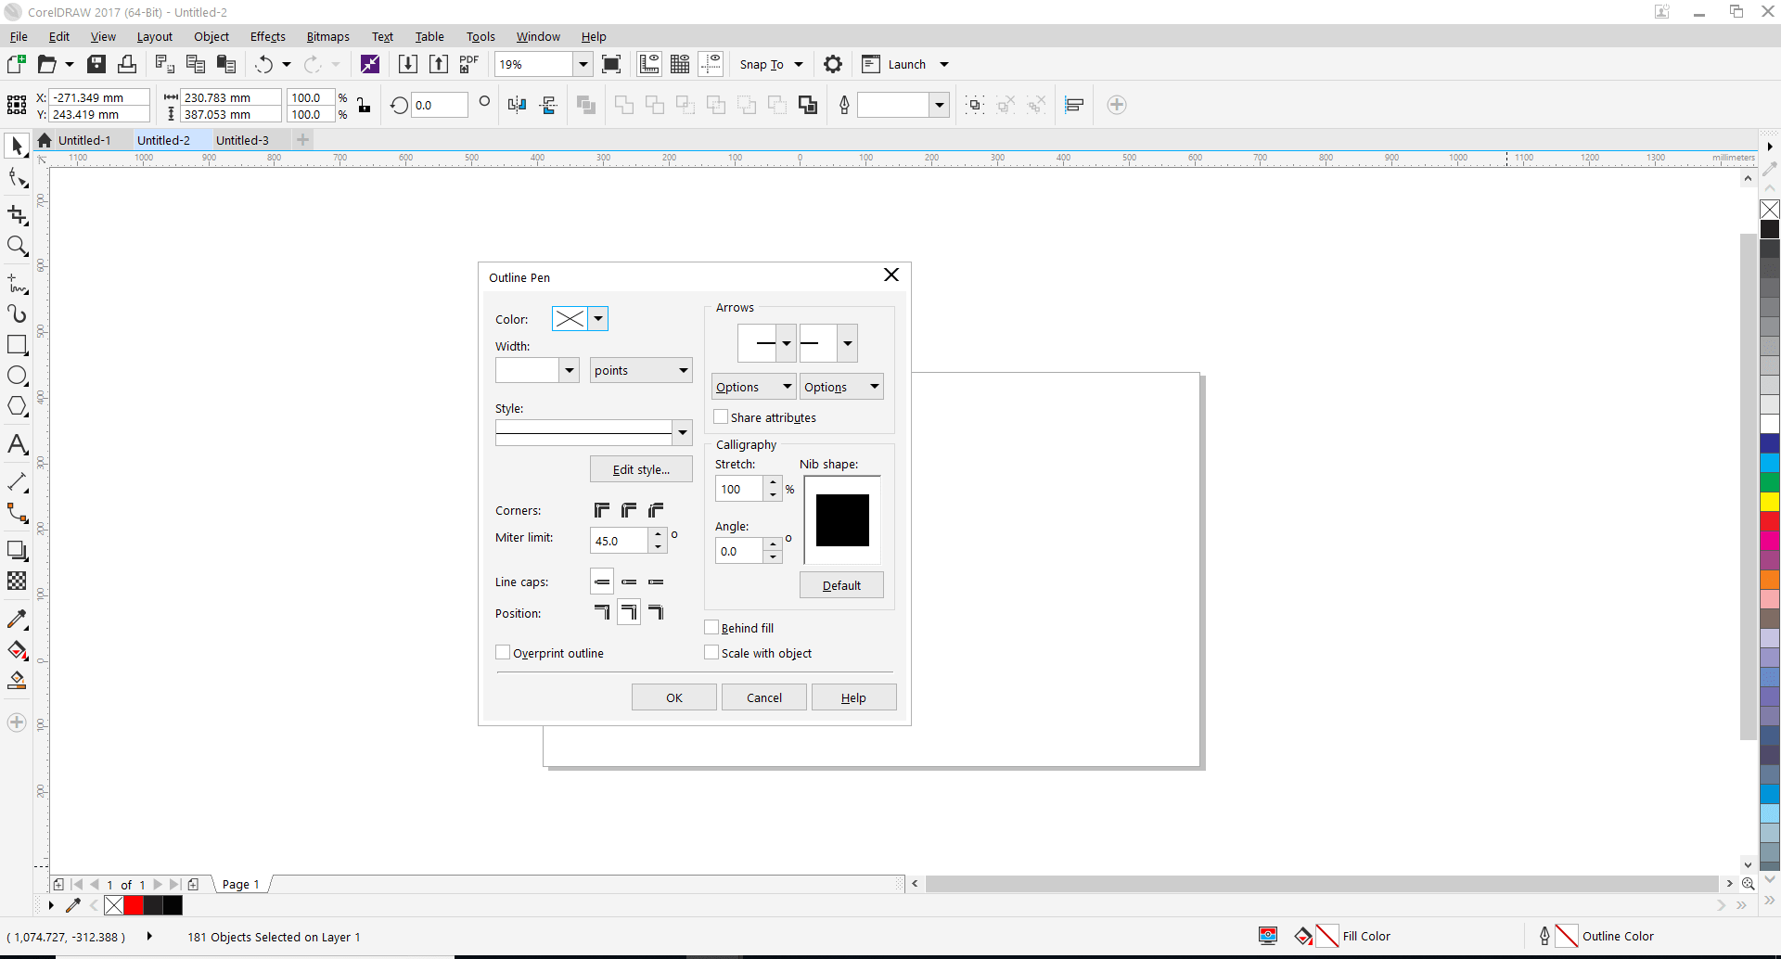Choose the round corners option
This screenshot has width=1781, height=959.
[x=629, y=510]
